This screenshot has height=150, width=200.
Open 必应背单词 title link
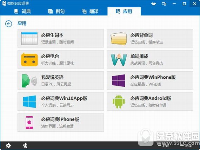(141, 35)
